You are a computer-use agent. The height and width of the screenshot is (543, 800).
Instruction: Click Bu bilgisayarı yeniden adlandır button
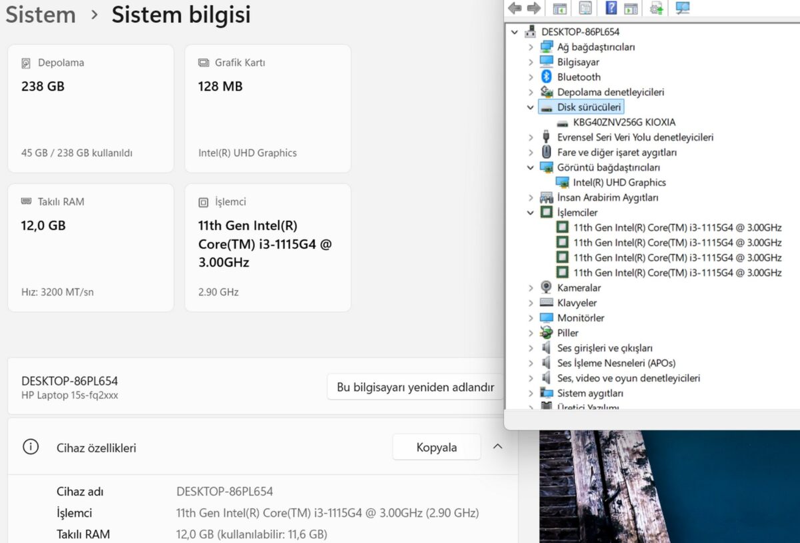[x=415, y=387]
